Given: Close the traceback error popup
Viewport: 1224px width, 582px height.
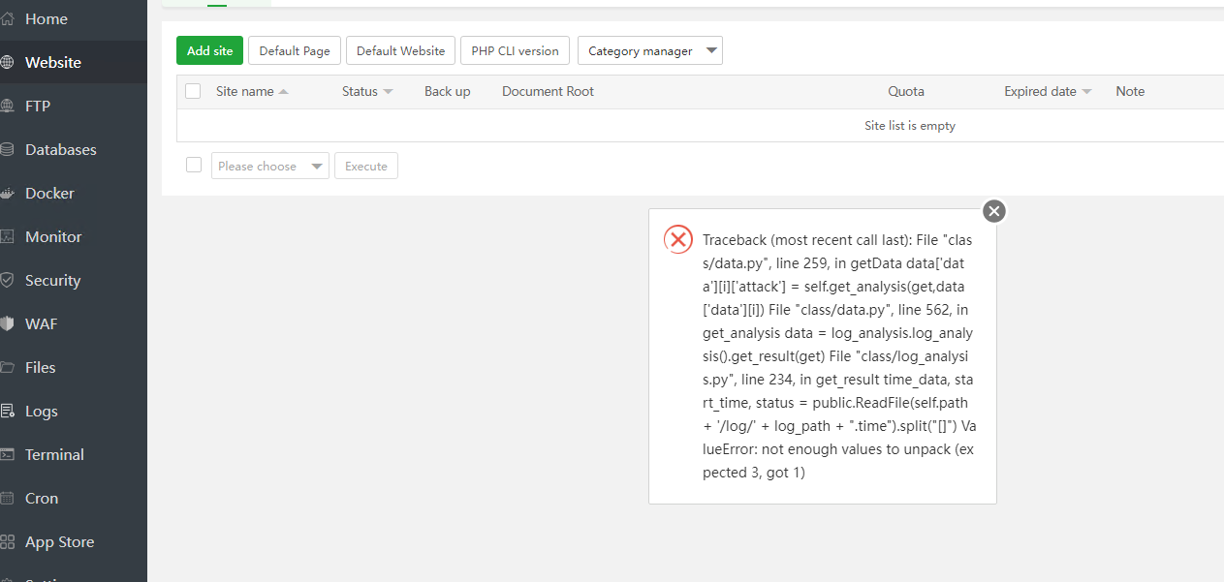Looking at the screenshot, I should pos(994,211).
